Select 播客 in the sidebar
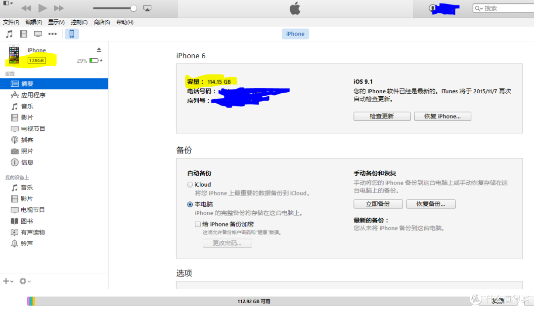This screenshot has height=310, width=534. [x=54, y=140]
